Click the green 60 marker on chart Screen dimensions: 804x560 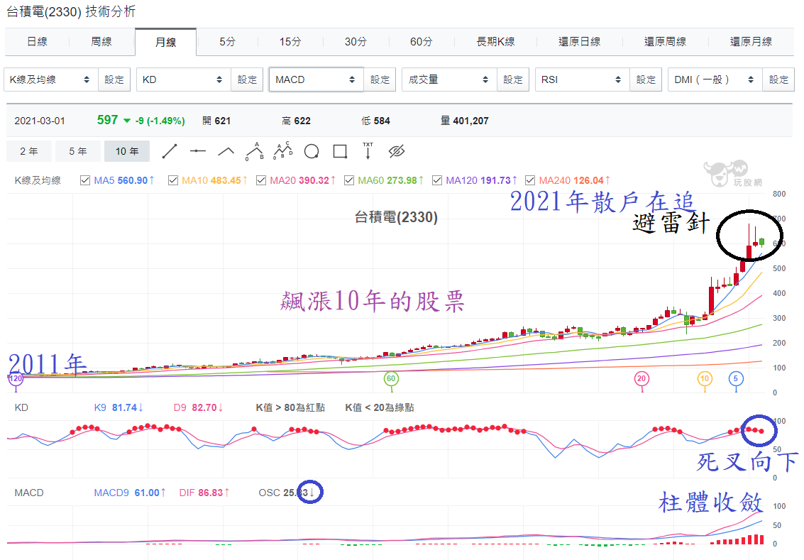(391, 379)
